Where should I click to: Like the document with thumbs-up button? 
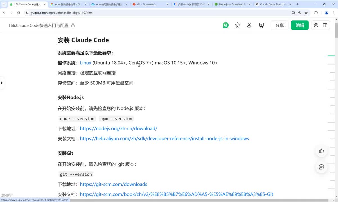(321, 151)
